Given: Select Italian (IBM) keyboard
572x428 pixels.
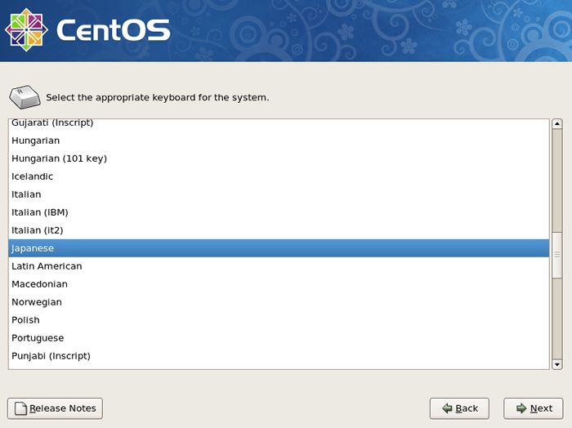Looking at the screenshot, I should pos(279,212).
